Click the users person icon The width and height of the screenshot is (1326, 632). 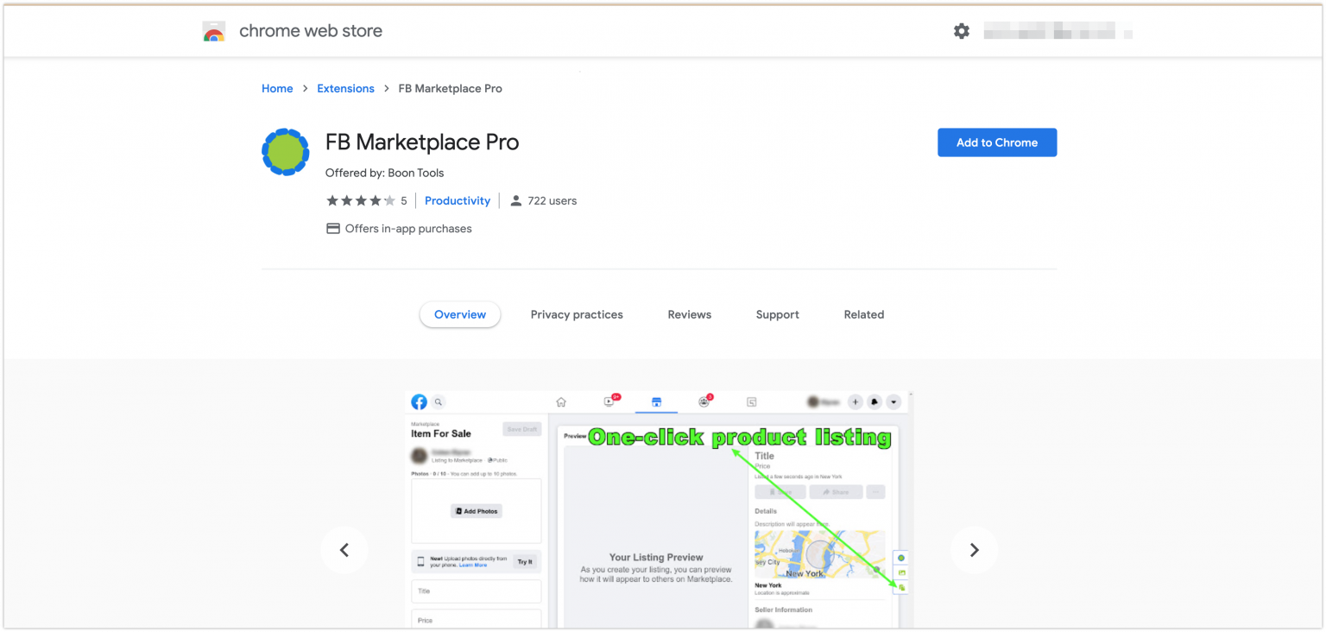pos(516,200)
